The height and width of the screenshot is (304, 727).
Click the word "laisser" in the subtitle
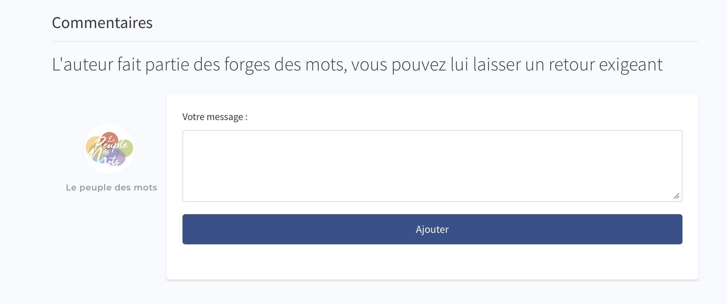(497, 65)
